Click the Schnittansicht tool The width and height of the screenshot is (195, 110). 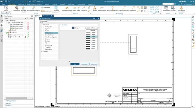(x=46, y=11)
